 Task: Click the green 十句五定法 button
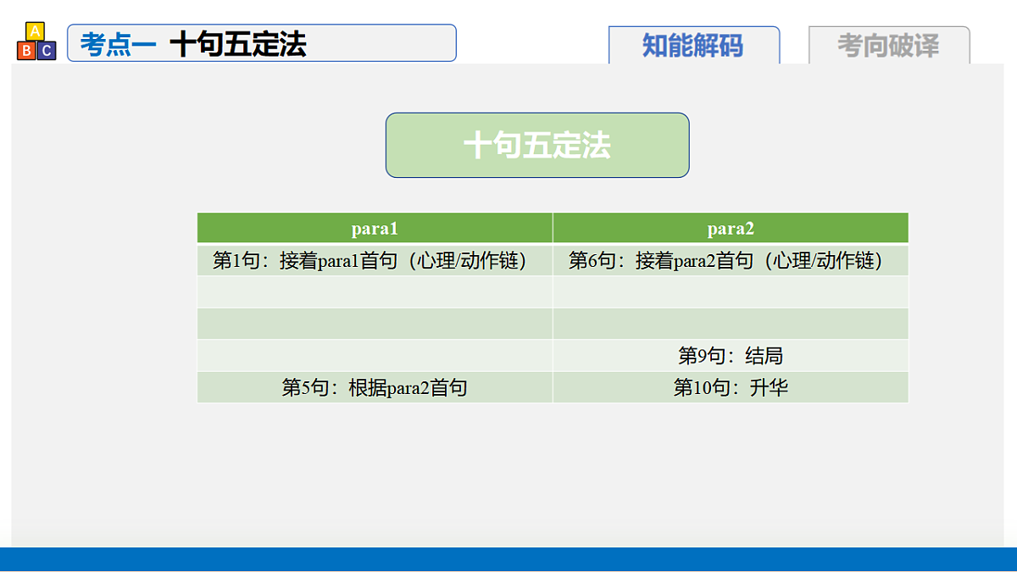click(x=537, y=145)
